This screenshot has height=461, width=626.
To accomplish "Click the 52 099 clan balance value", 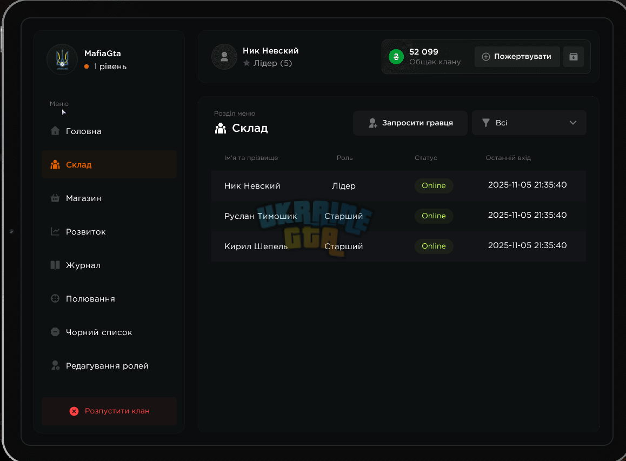I will click(x=424, y=51).
